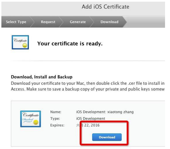Click the 'Add iOS Certificate' page title
170x149 pixels.
(106, 7)
